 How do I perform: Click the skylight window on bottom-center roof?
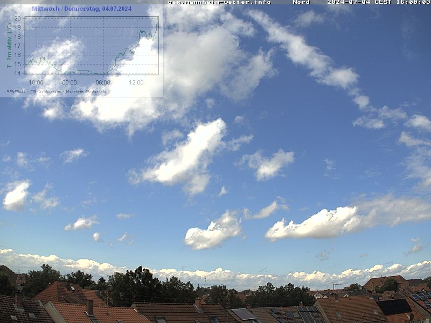[x=244, y=314]
